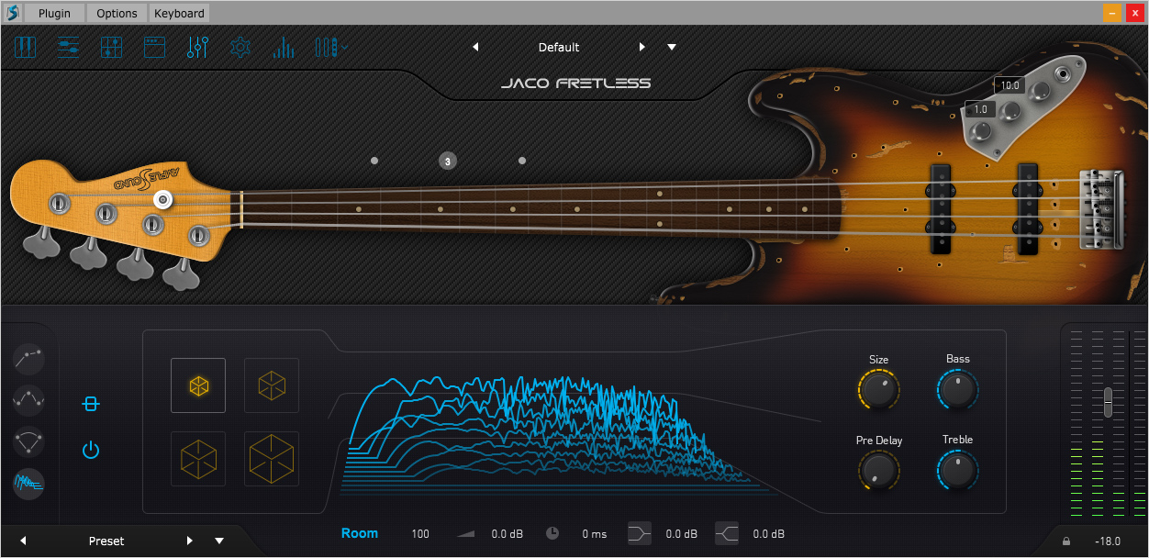1149x558 pixels.
Task: Click the low shelf filter icon
Action: (640, 533)
